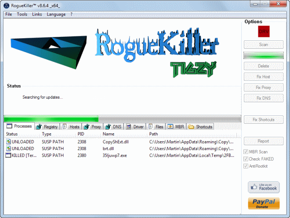
Task: Click the Driver tab icon
Action: coord(129,127)
